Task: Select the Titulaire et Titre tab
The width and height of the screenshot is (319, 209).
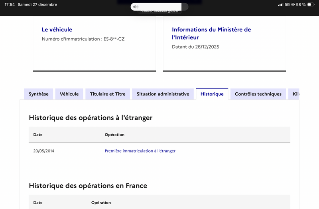Action: 108,94
